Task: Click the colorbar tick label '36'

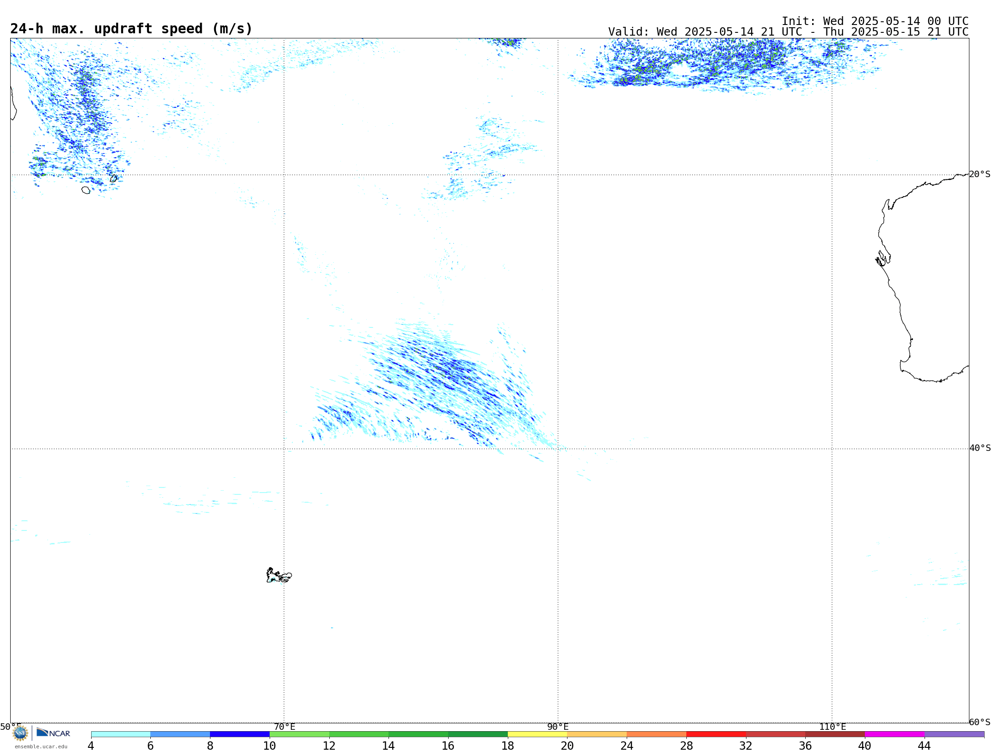Action: pyautogui.click(x=806, y=746)
